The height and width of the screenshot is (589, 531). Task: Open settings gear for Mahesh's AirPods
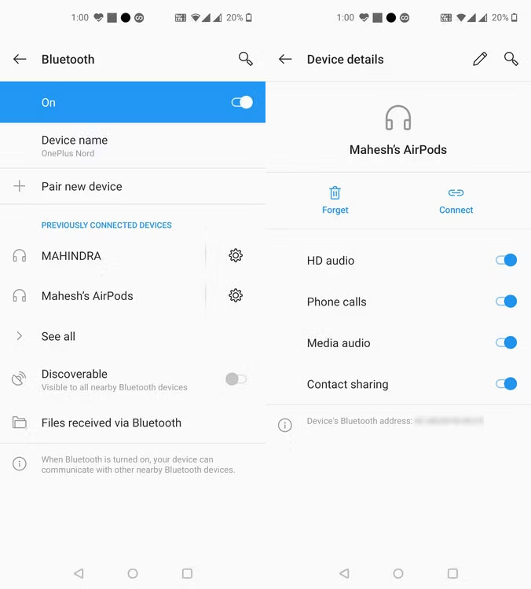236,295
